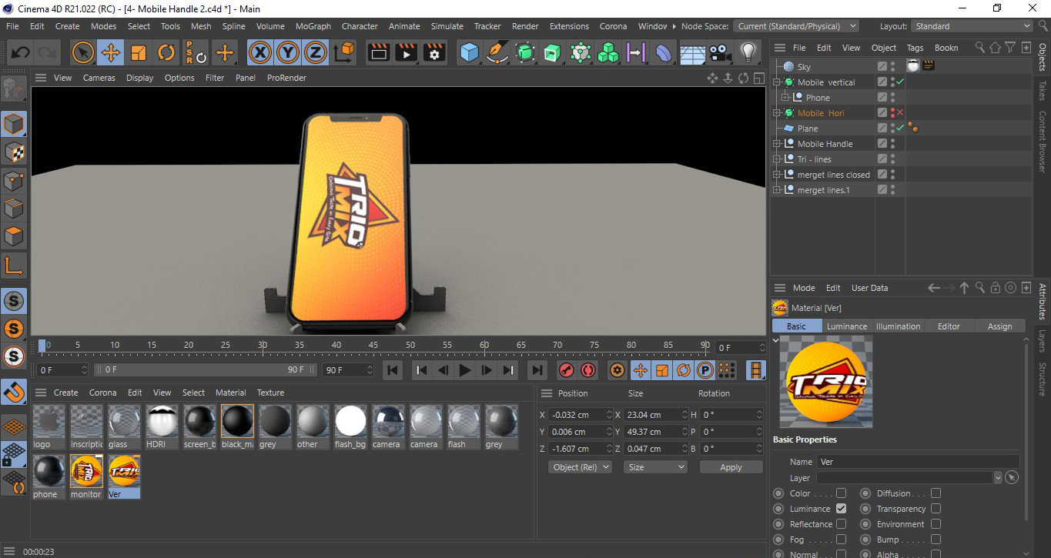Image resolution: width=1051 pixels, height=558 pixels.
Task: Enable the Transparency channel checkbox
Action: pos(936,509)
